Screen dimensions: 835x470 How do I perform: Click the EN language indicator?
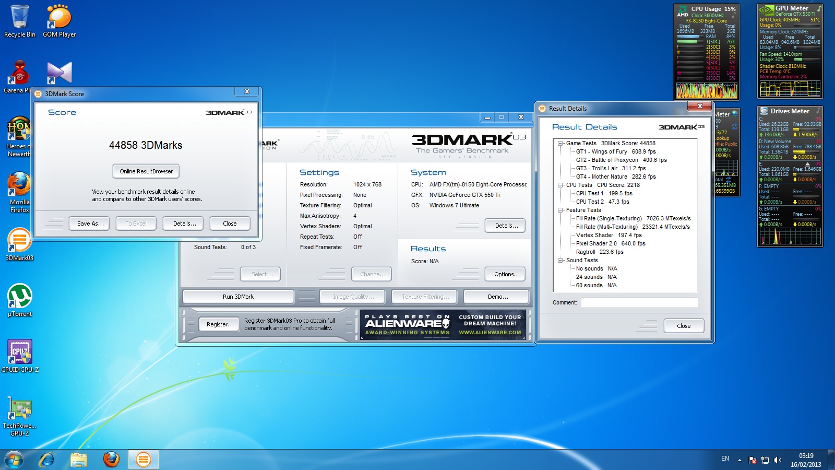[725, 459]
